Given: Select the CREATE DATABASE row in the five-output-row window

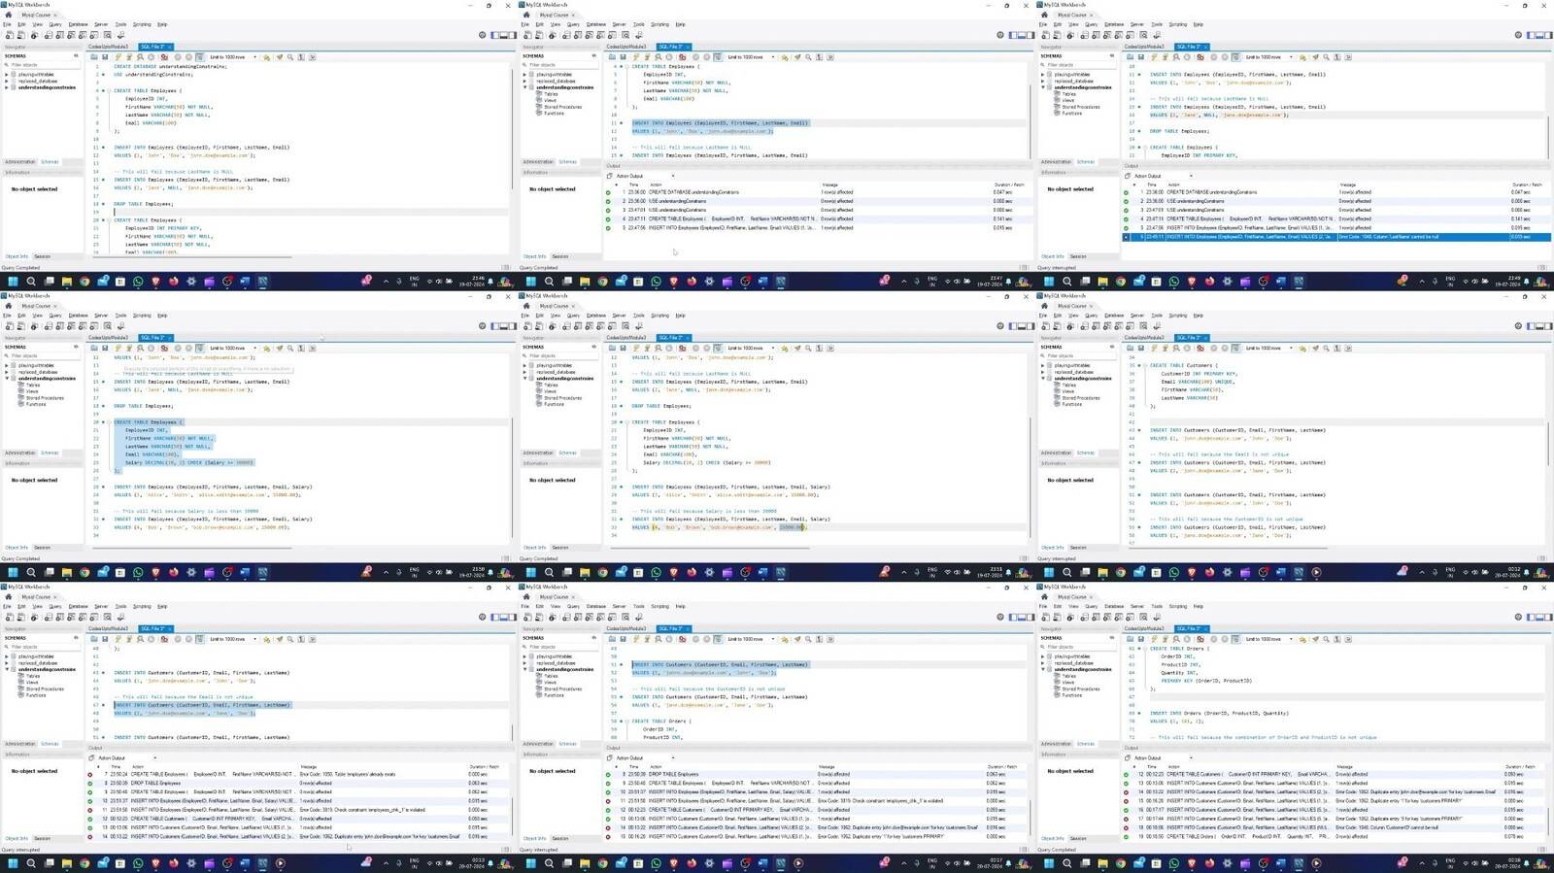Looking at the screenshot, I should click(818, 192).
